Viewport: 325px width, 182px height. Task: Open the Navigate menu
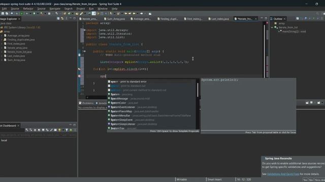[x=55, y=9]
